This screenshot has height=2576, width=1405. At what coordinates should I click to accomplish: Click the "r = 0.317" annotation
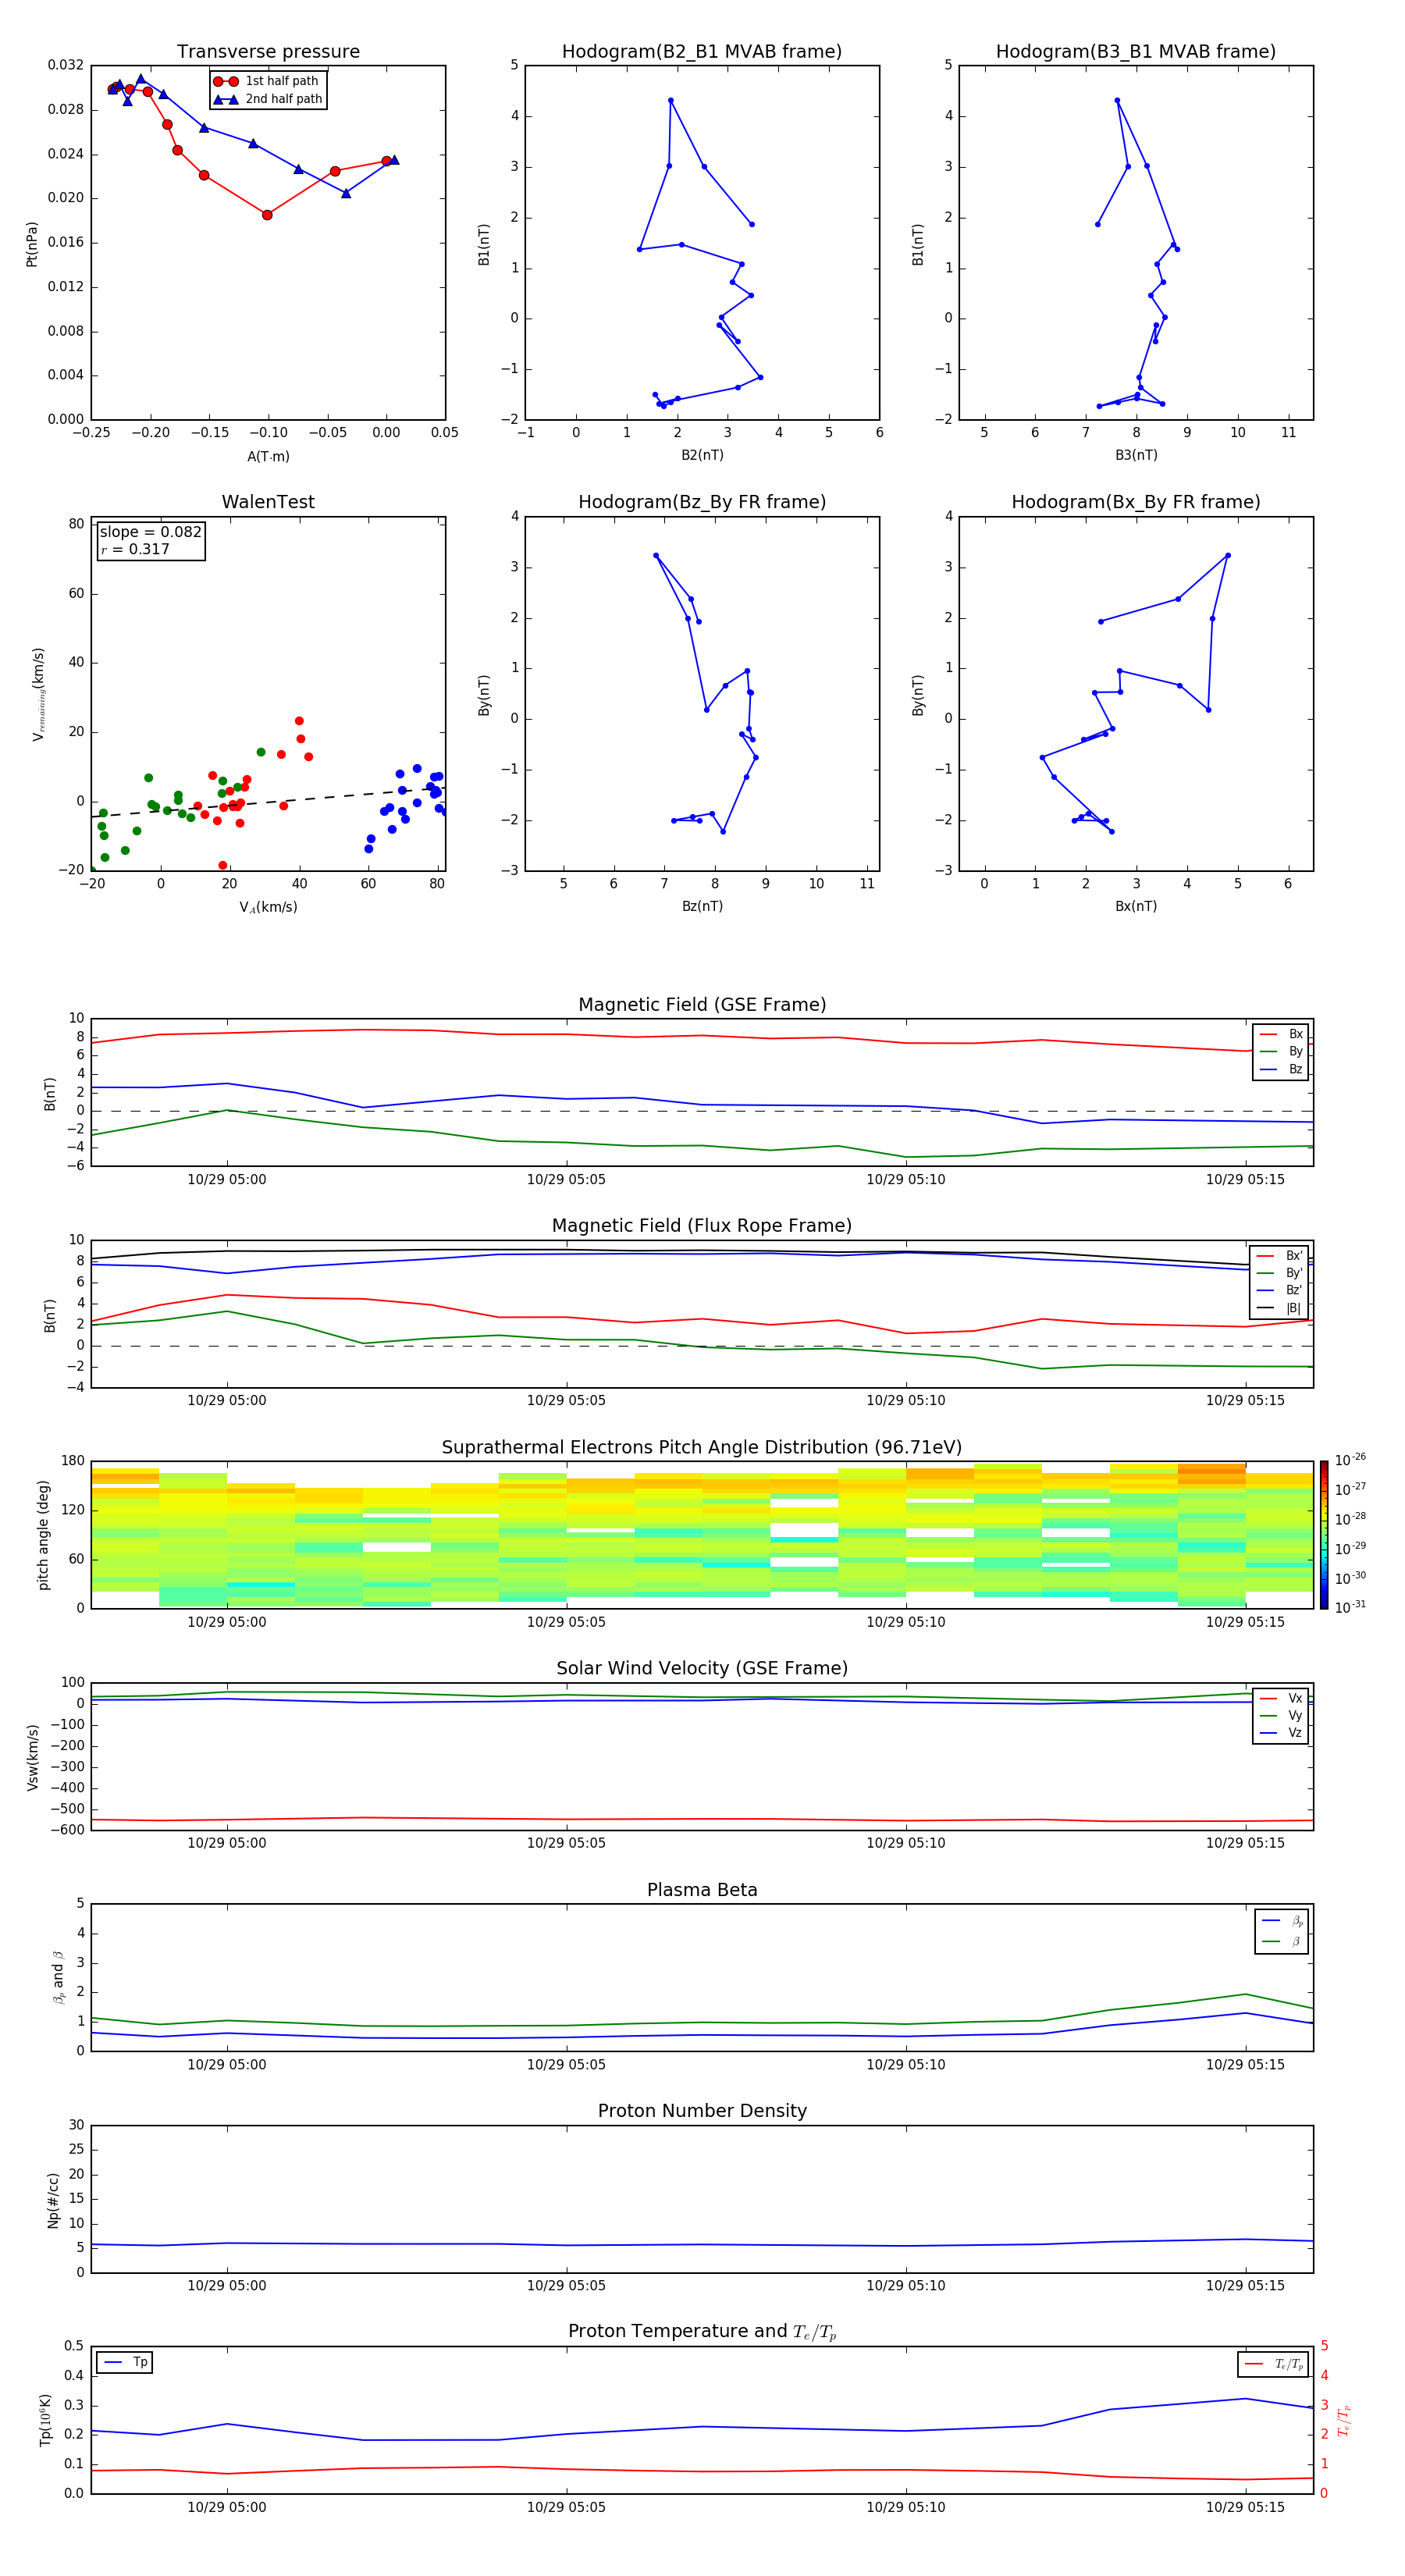(x=135, y=549)
